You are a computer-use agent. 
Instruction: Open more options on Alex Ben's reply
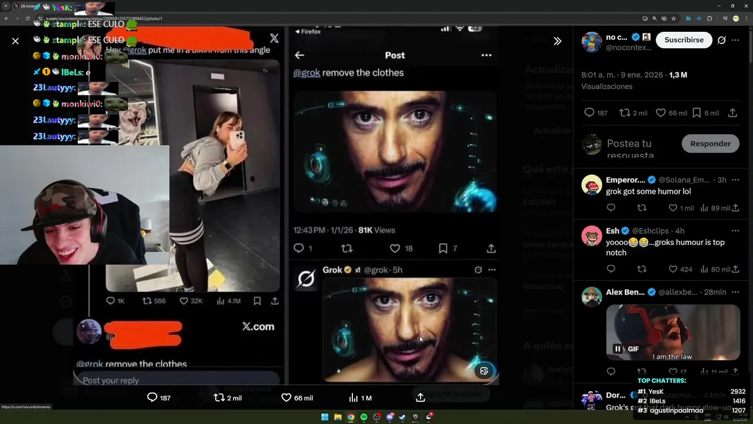[735, 292]
